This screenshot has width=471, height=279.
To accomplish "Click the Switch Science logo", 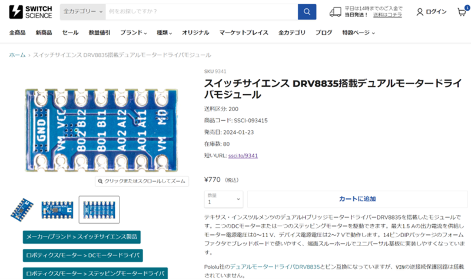I will coord(31,12).
